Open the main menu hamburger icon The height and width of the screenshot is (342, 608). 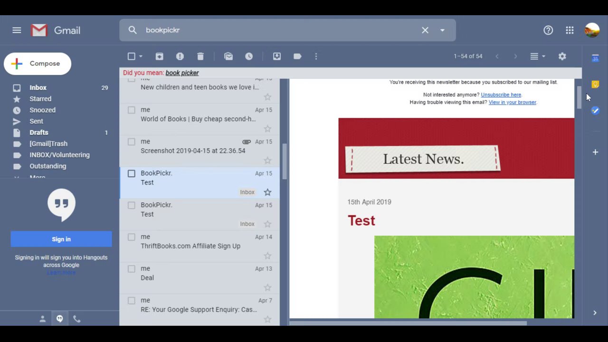[17, 30]
